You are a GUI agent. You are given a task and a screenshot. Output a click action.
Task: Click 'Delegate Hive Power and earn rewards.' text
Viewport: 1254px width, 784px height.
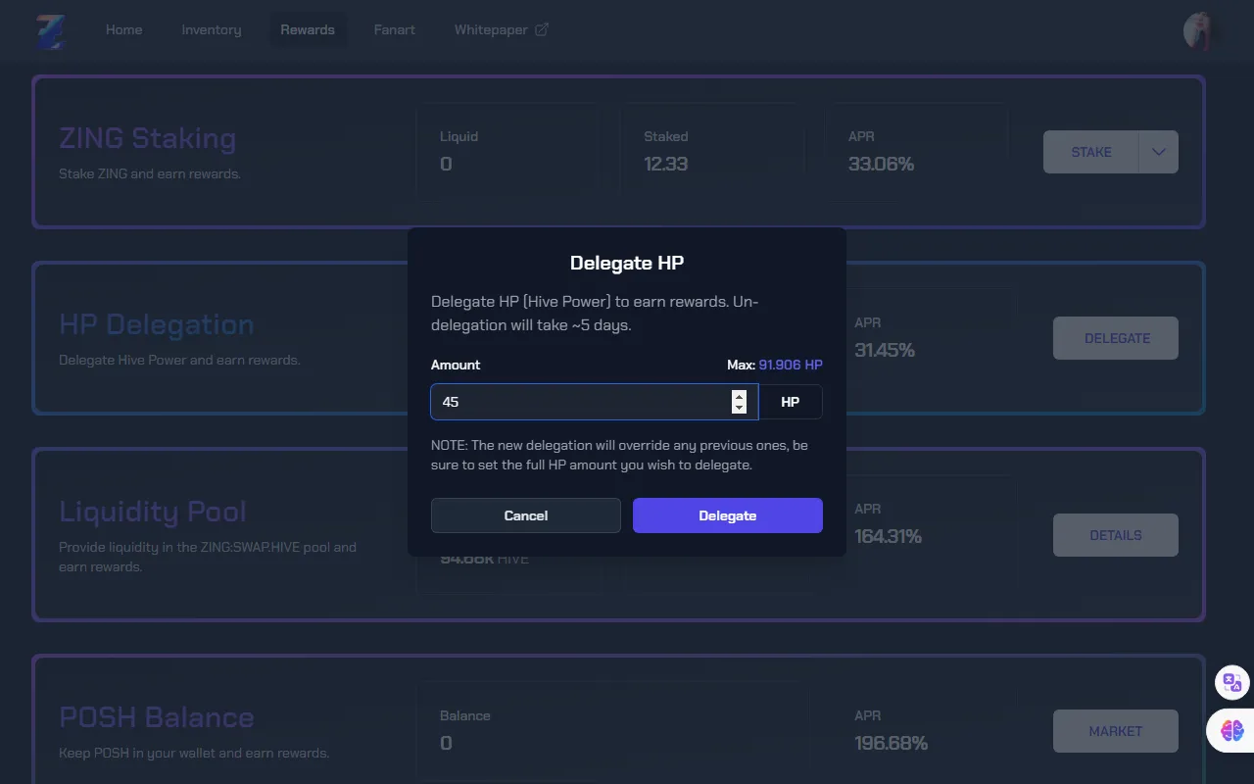(179, 360)
